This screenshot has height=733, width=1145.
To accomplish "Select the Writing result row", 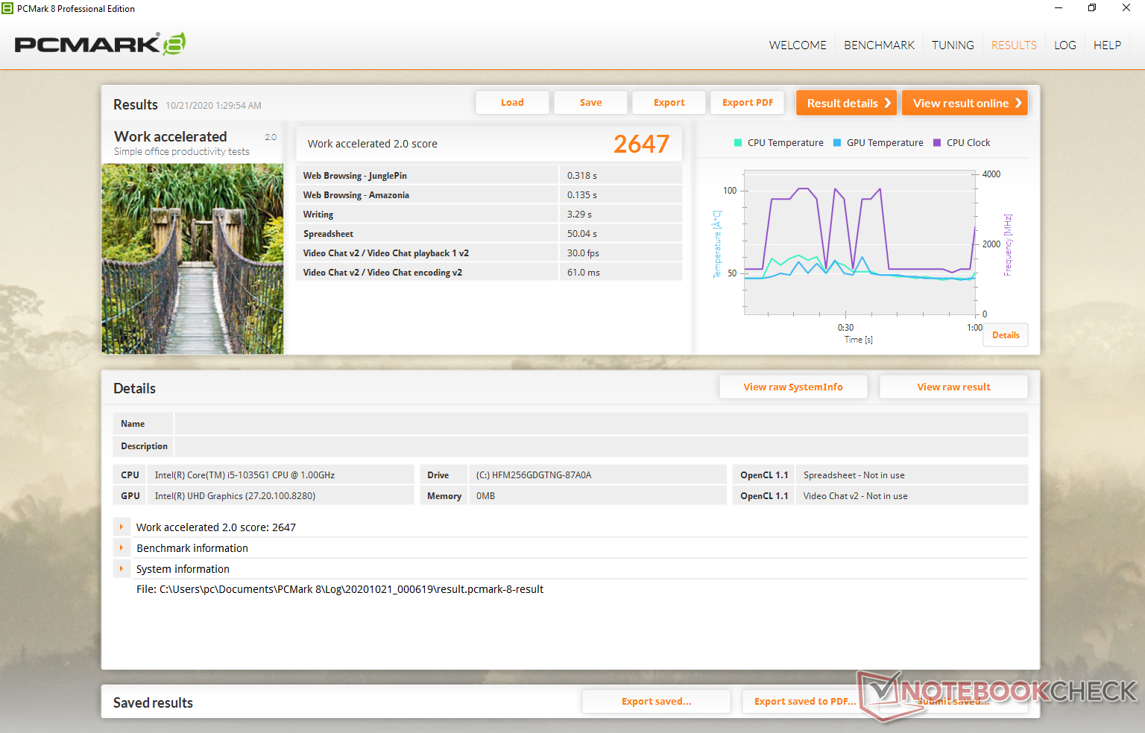I will pos(489,214).
